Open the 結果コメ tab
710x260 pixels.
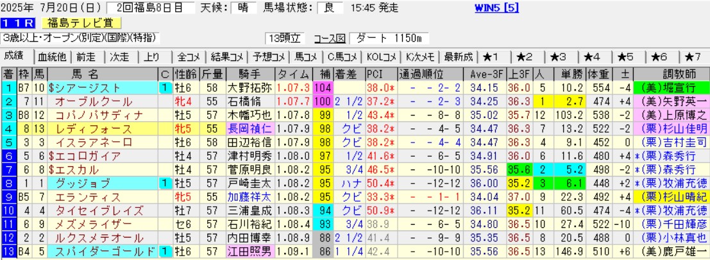click(226, 56)
